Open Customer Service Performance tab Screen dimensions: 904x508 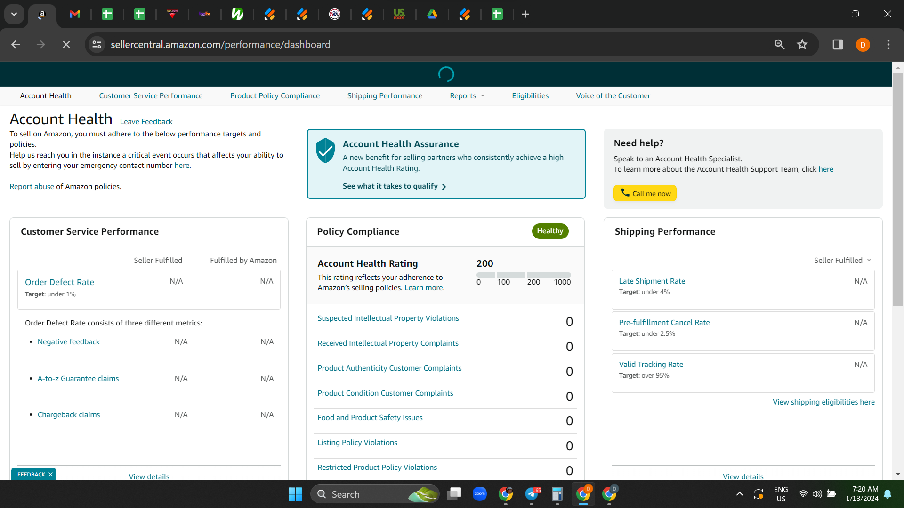(151, 95)
